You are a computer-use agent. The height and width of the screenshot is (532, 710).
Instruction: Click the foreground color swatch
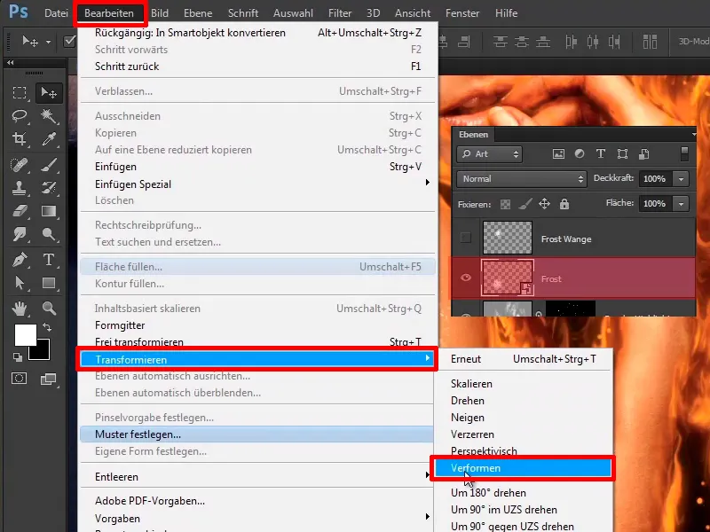(26, 335)
